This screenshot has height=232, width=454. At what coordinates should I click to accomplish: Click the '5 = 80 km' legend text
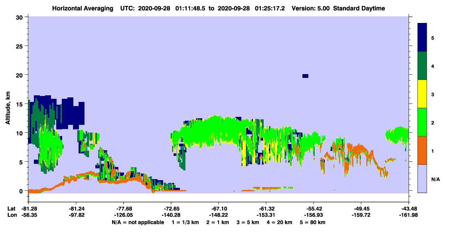pyautogui.click(x=312, y=222)
